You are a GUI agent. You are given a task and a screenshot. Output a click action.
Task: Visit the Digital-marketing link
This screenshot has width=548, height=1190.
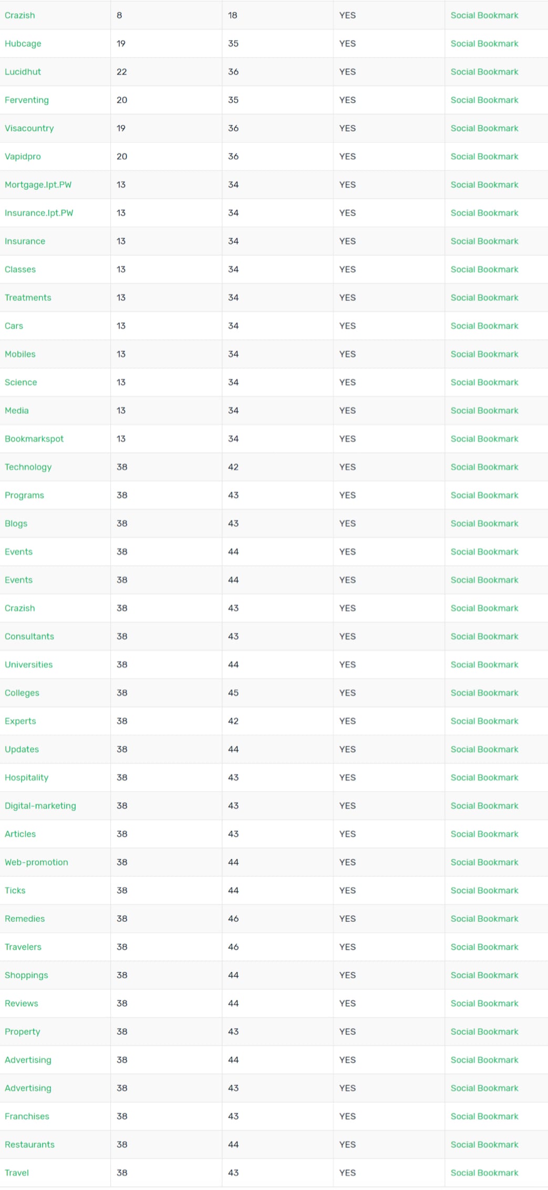(40, 806)
